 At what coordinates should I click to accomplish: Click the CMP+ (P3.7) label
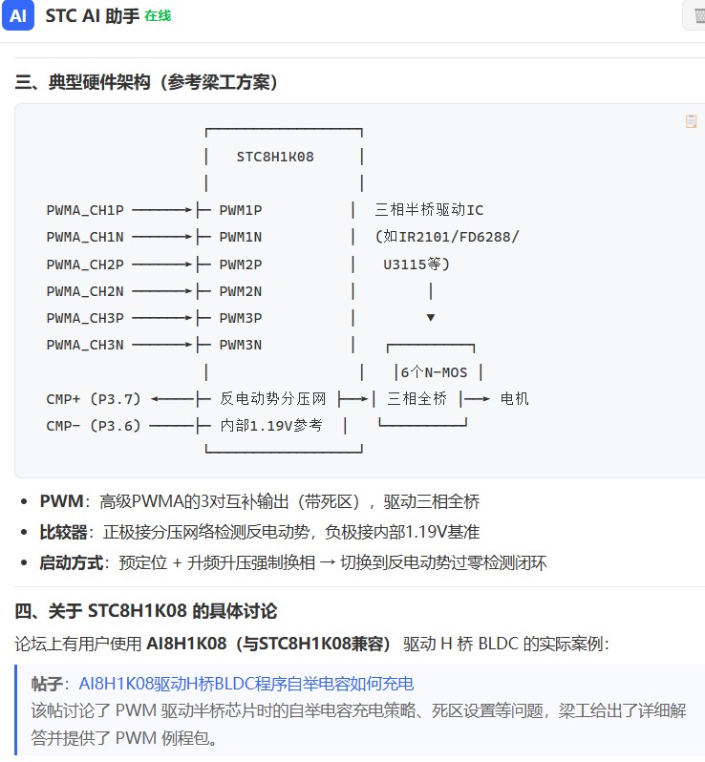[x=94, y=399]
